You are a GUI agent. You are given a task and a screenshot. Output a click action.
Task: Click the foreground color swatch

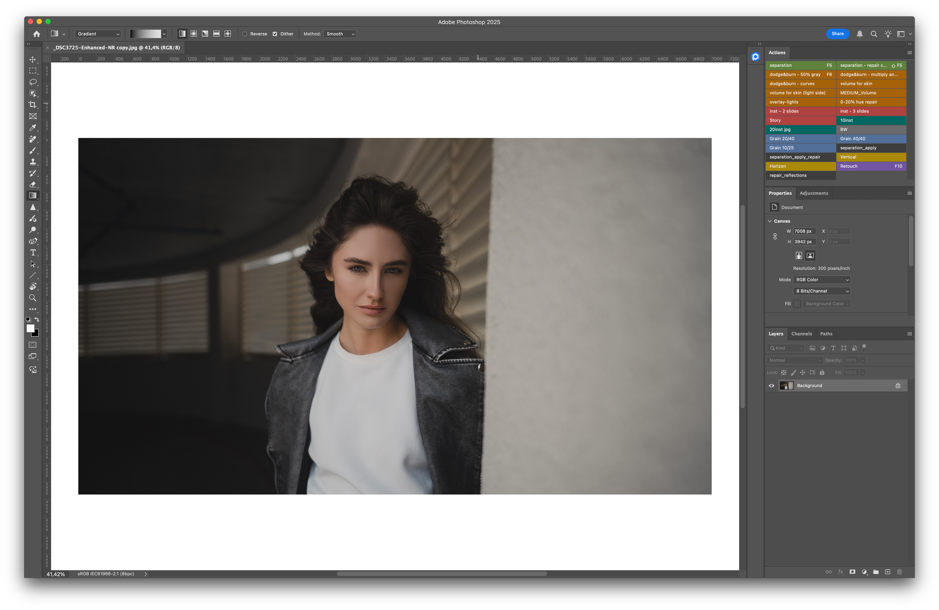click(30, 328)
